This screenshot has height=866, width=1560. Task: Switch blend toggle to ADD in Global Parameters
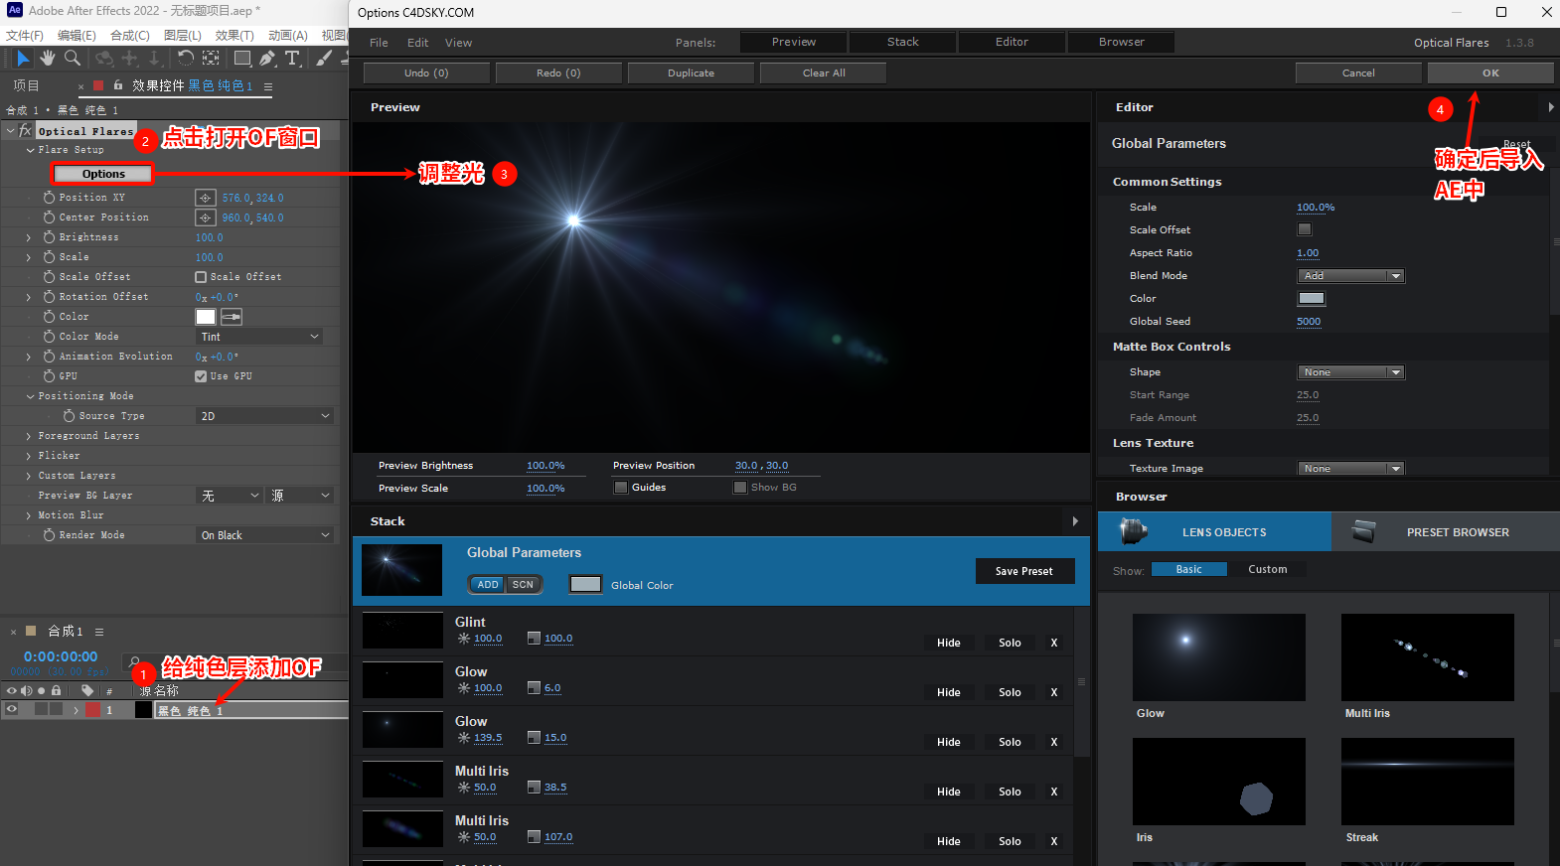(488, 585)
